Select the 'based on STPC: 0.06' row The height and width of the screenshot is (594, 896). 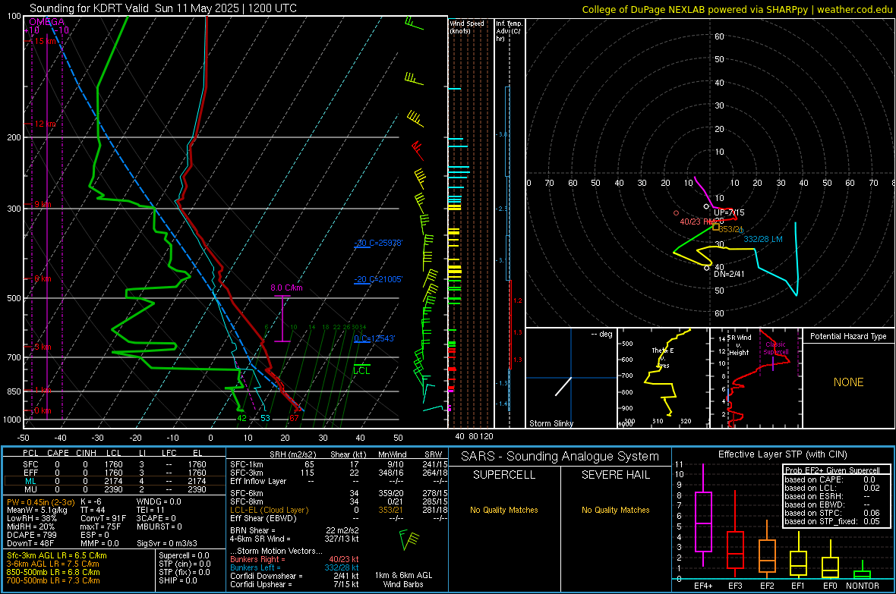click(832, 513)
